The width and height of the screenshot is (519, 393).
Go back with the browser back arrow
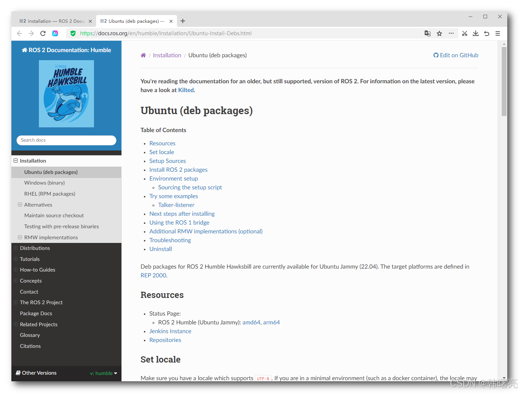pyautogui.click(x=19, y=33)
